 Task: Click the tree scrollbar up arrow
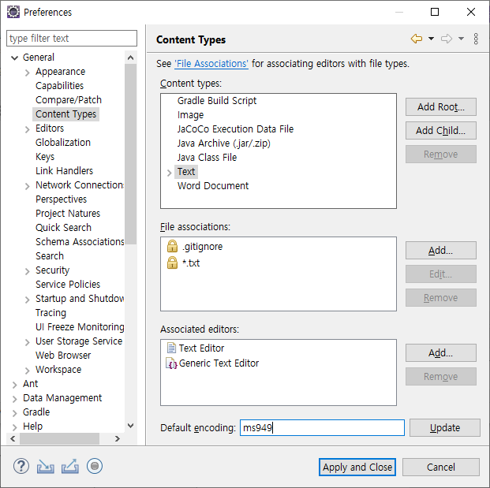click(131, 58)
